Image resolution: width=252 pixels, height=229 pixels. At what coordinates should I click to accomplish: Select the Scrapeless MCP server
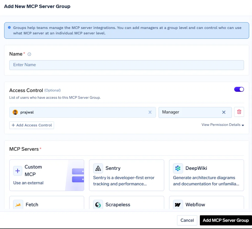127,205
